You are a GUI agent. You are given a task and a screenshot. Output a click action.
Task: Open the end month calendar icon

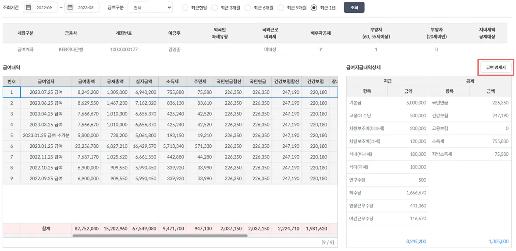click(x=71, y=7)
